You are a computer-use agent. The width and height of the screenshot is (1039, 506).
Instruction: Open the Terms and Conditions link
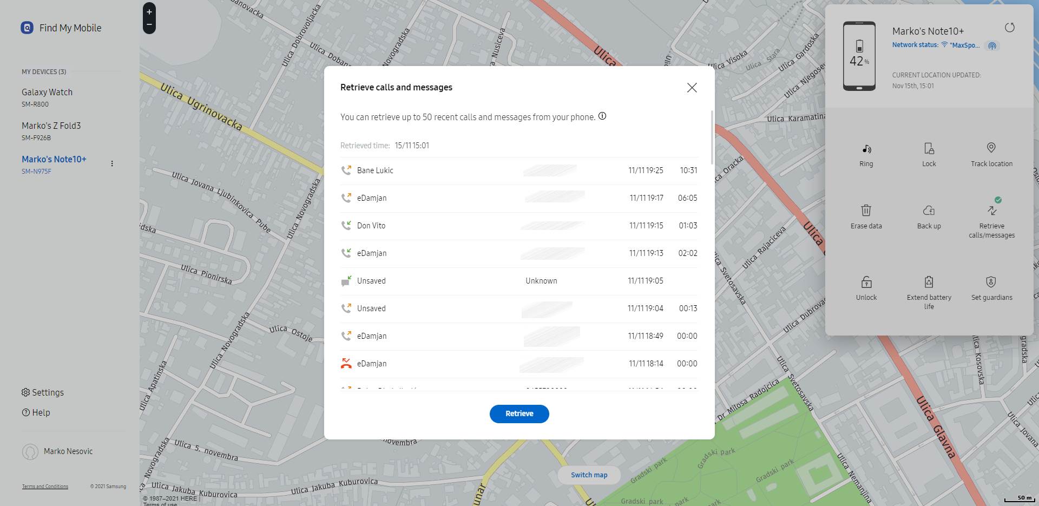tap(44, 486)
